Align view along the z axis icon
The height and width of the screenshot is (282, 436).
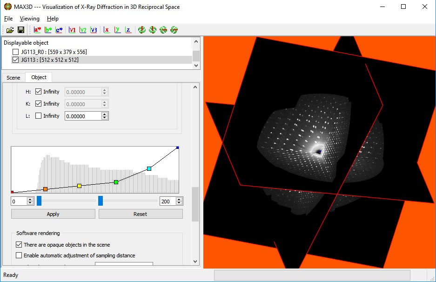click(128, 30)
